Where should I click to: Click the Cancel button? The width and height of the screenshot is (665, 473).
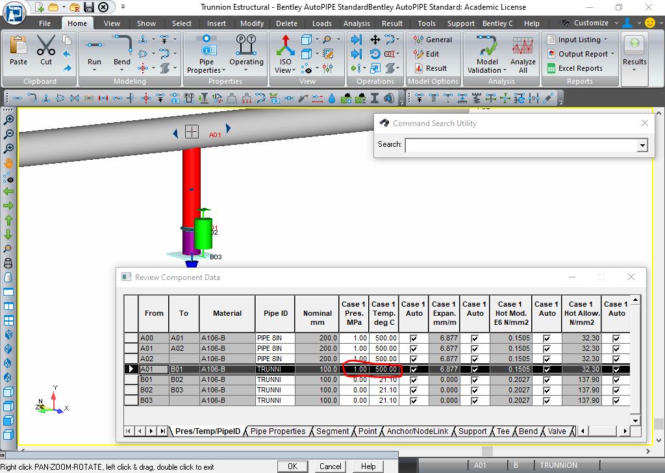331,467
